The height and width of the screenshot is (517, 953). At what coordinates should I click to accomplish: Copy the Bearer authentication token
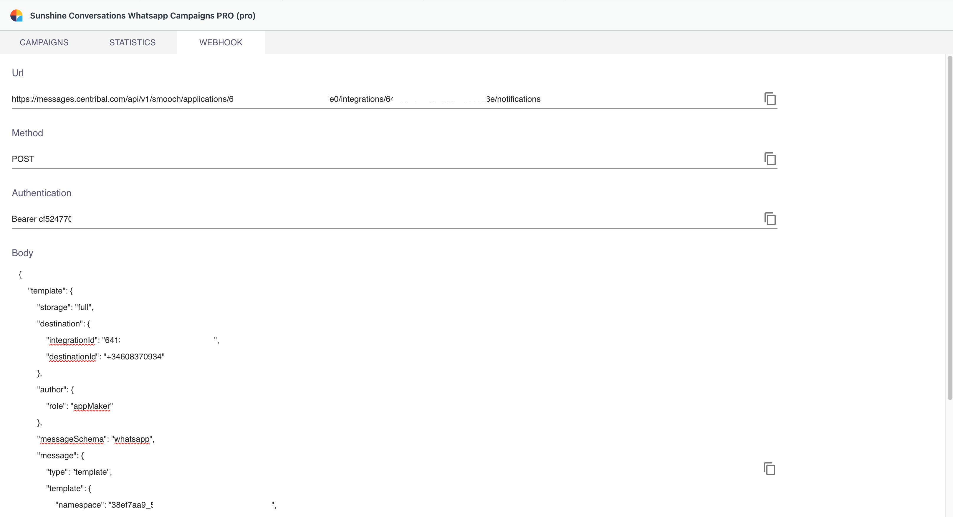(x=770, y=219)
